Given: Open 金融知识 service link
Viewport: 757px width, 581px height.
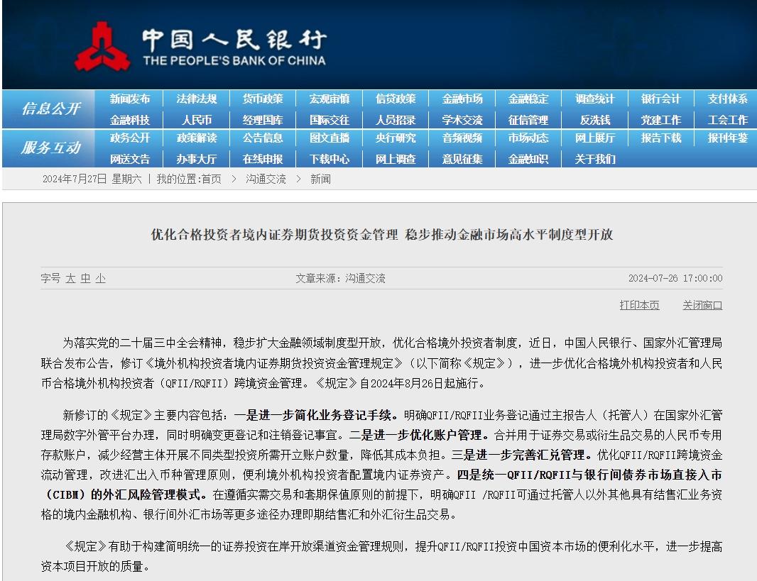Looking at the screenshot, I should tap(528, 159).
